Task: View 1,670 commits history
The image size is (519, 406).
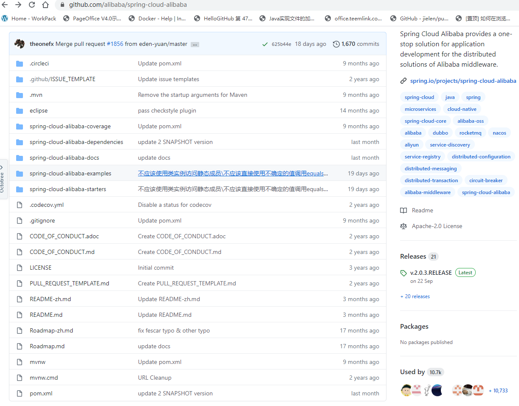Action: pos(360,44)
